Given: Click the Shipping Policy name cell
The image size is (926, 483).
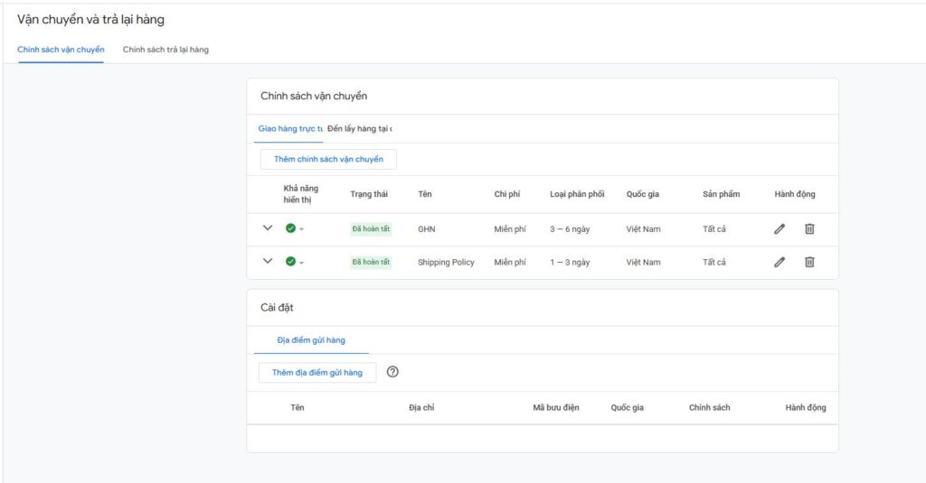Looking at the screenshot, I should (x=446, y=263).
